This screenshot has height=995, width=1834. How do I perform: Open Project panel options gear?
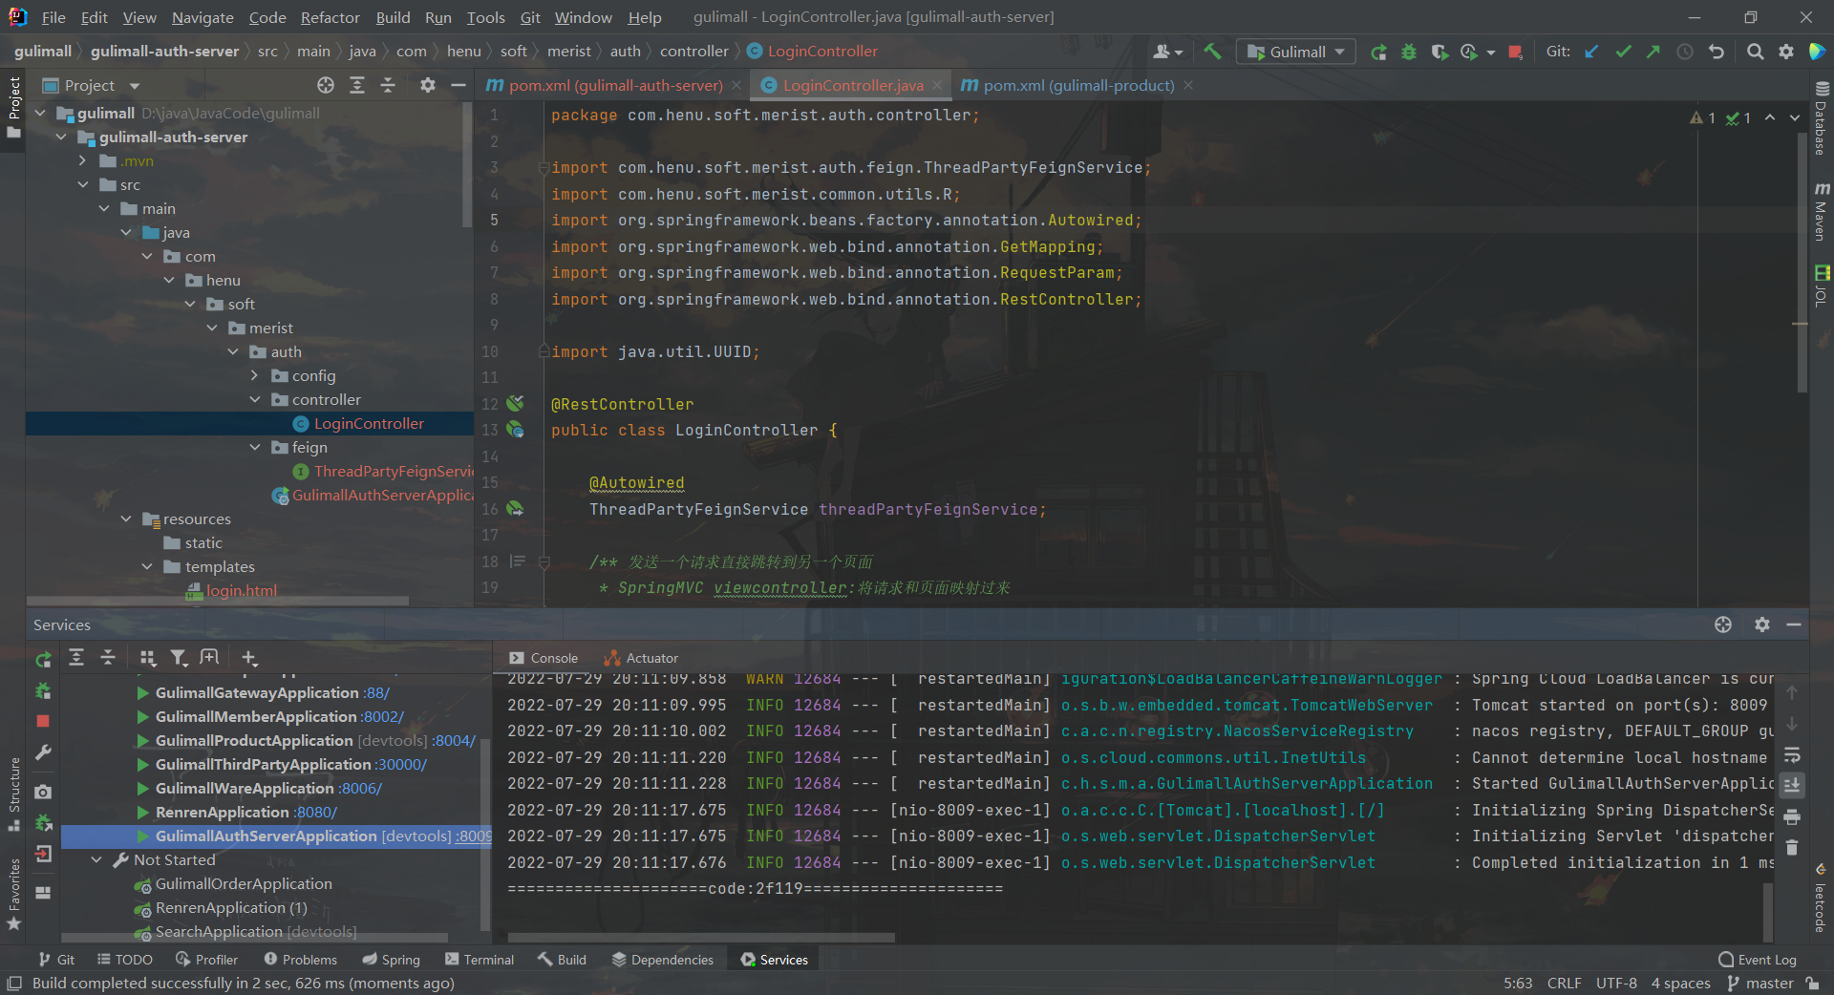pos(428,85)
